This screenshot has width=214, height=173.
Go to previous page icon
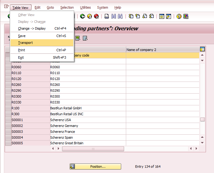point(138,16)
